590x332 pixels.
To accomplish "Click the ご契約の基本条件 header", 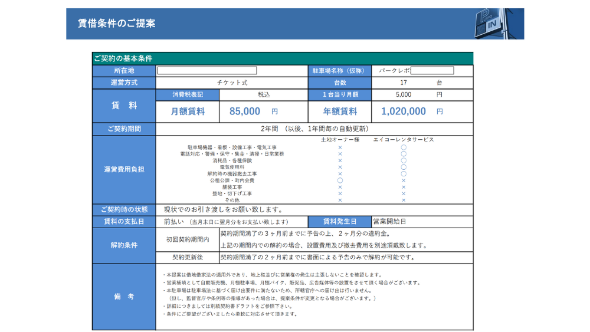I will (x=283, y=58).
